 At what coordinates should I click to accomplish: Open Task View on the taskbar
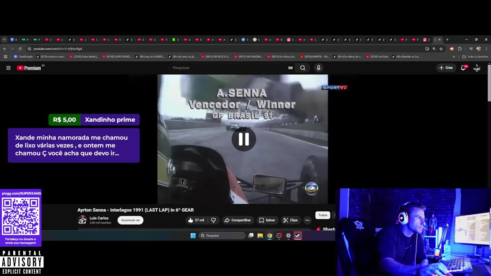(251, 236)
